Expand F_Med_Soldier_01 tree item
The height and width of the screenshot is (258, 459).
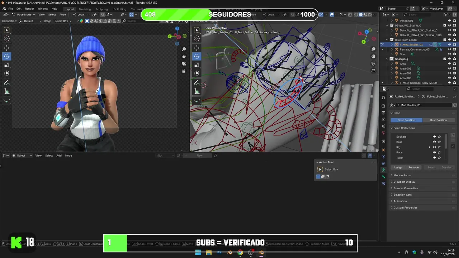pos(392,44)
